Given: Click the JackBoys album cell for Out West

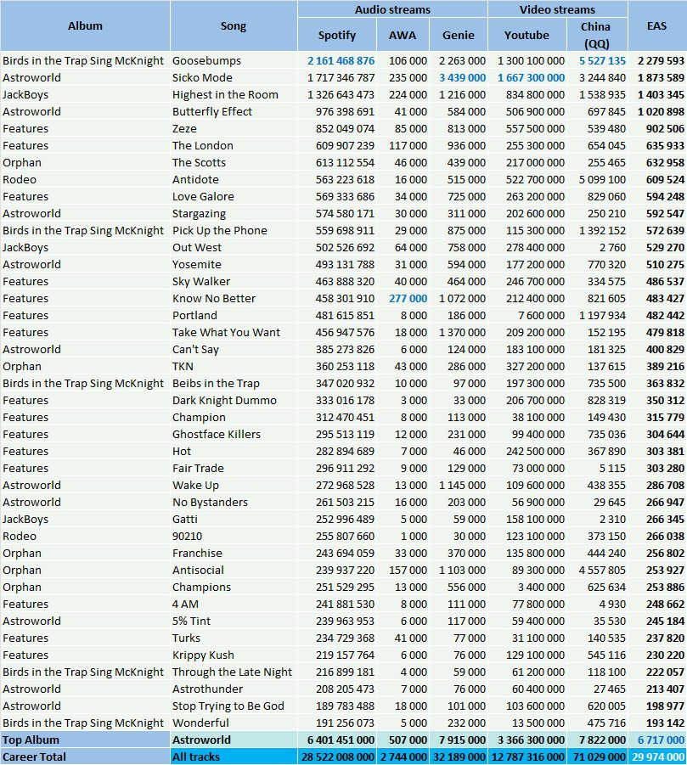Looking at the screenshot, I should (x=85, y=247).
